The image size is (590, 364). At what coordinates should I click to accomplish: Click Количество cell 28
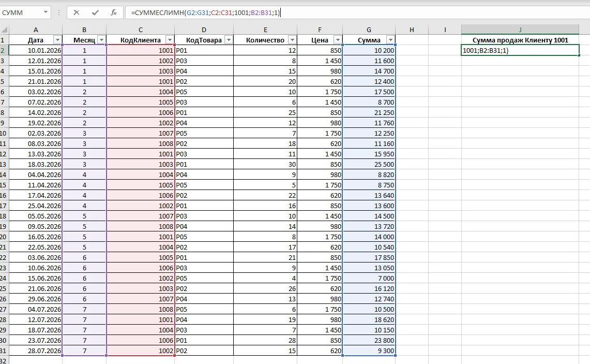pos(265,340)
